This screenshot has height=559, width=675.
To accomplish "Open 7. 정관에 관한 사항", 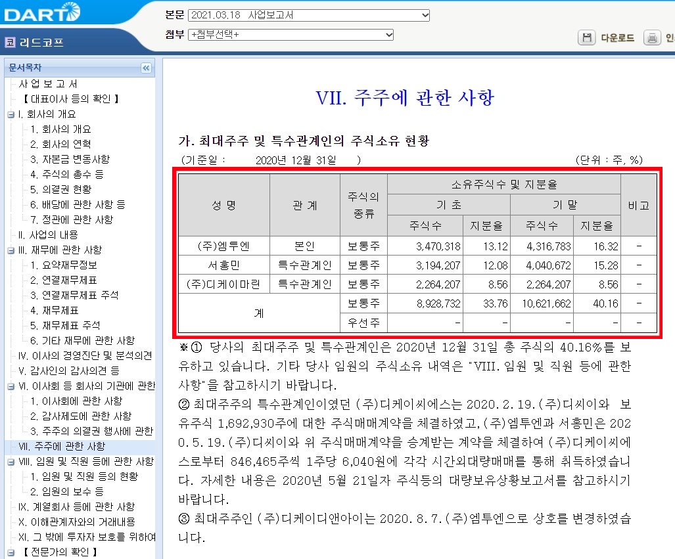I will coord(72,219).
